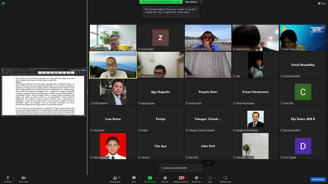Open the View Options dropdown
The image size is (328, 184).
(193, 2)
